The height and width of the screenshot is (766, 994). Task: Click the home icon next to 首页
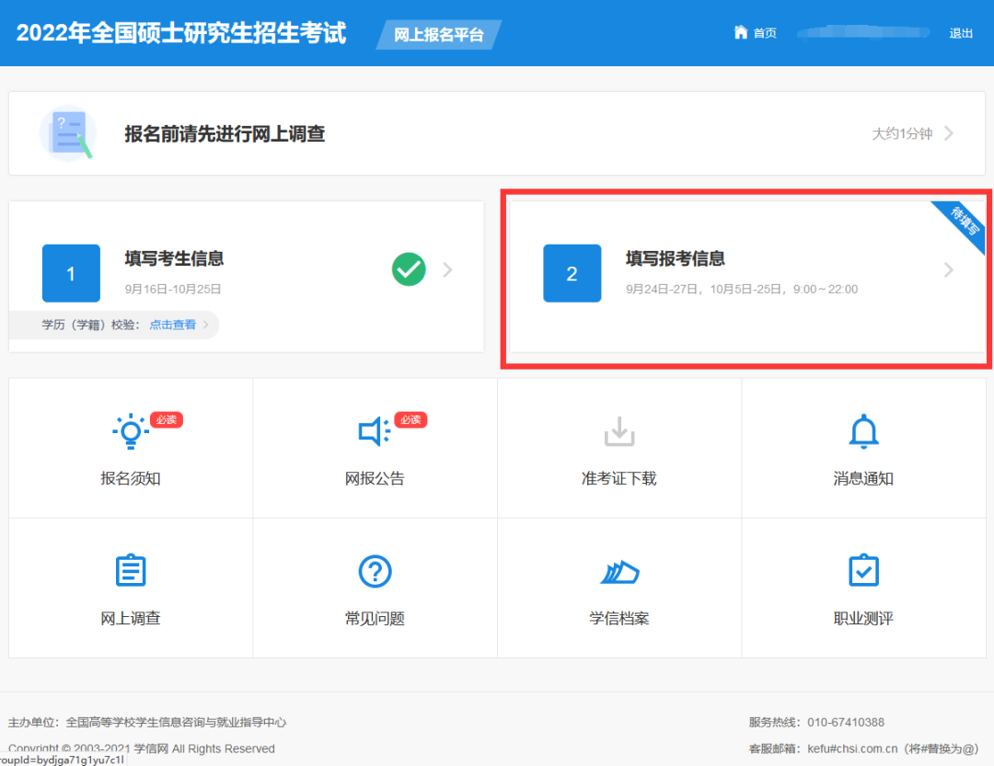pos(740,32)
